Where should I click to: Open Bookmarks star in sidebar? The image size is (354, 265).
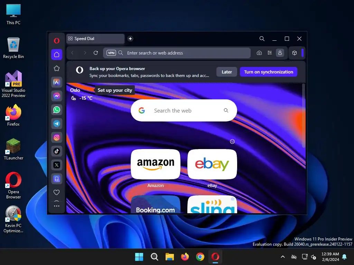57,68
